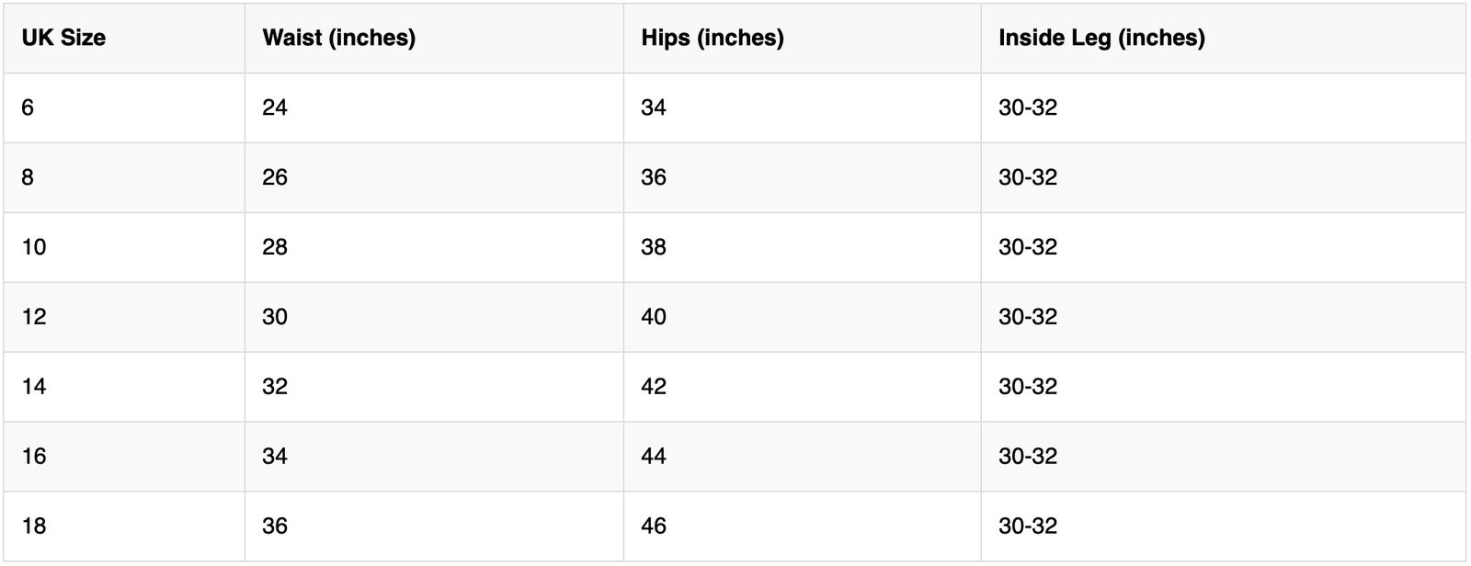
Task: Click the UK Size column header
Action: 63,38
